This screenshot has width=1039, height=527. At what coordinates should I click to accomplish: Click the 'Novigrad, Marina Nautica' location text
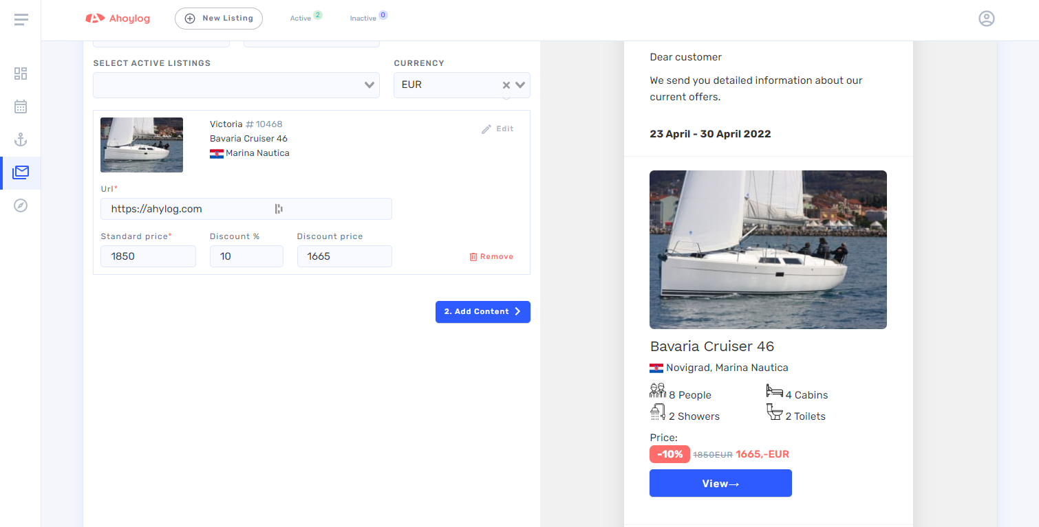pyautogui.click(x=727, y=368)
